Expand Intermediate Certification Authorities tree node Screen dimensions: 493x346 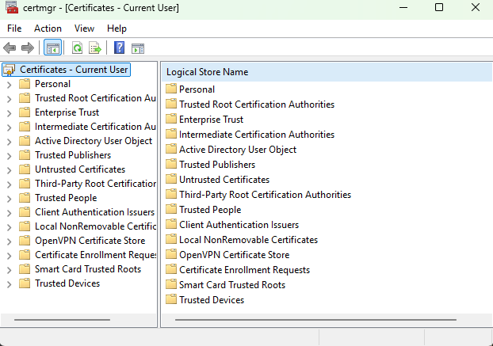point(10,127)
